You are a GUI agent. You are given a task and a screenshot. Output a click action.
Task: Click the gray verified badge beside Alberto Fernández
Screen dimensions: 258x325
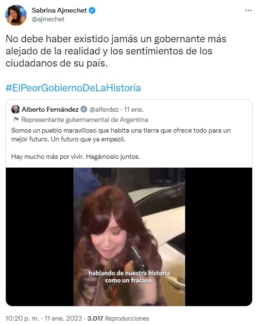point(84,109)
